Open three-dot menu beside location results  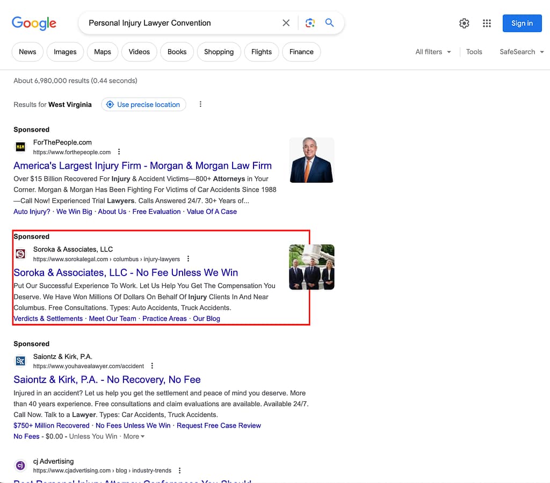[x=200, y=104]
